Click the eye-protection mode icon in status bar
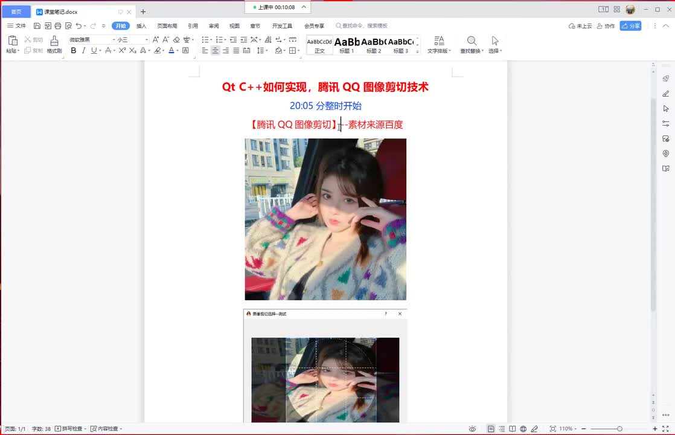Screen dimensions: 675x435 click(472, 429)
